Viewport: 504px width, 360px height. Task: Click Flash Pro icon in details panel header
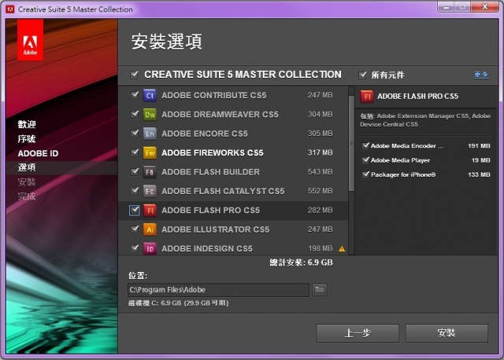point(367,96)
